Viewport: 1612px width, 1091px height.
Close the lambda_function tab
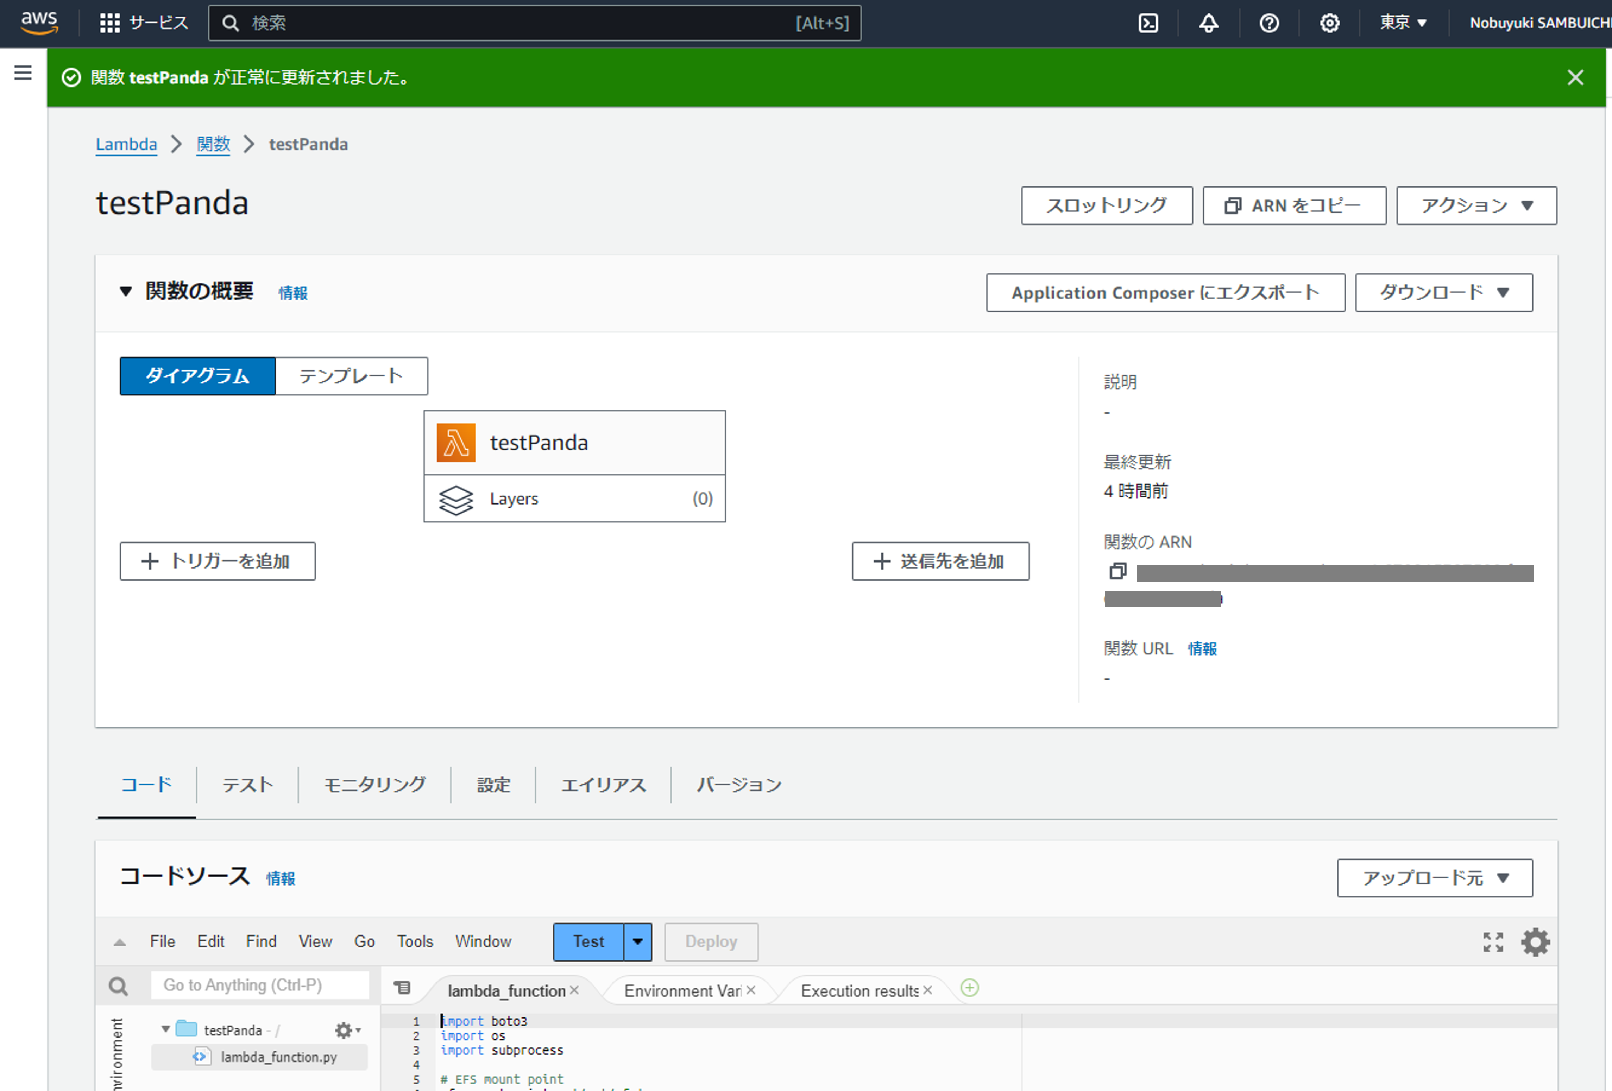click(574, 990)
